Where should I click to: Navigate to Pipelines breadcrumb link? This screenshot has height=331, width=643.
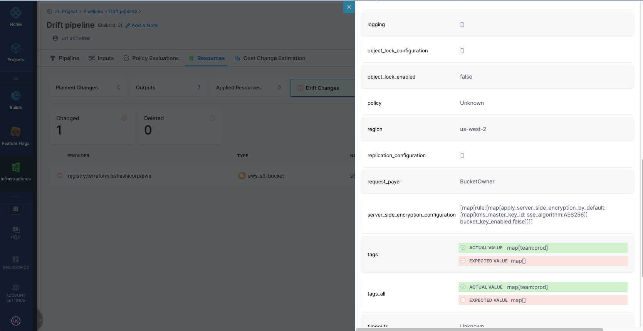(x=93, y=12)
